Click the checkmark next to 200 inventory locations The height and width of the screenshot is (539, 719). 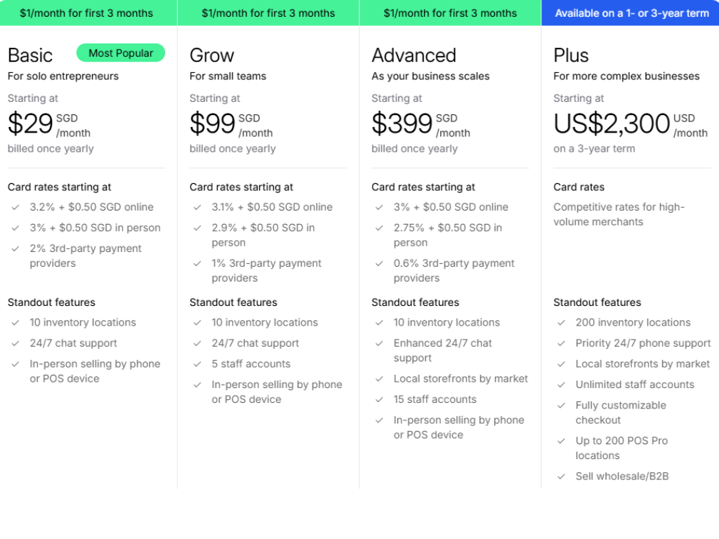tap(561, 323)
